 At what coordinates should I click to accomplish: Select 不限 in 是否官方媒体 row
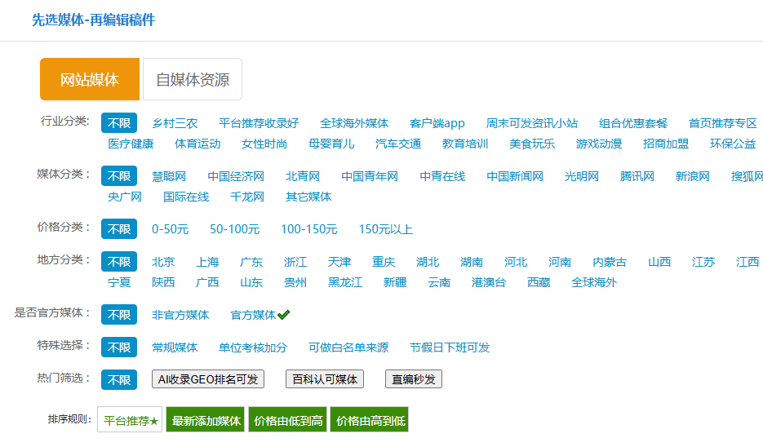[119, 315]
